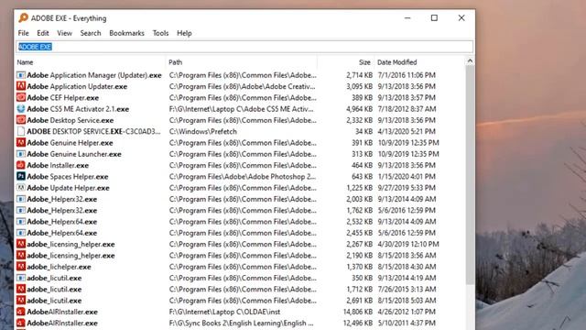586x330 pixels.
Task: Click the icon of the 350 KB adobe_licutil.exe
Action: [x=21, y=278]
